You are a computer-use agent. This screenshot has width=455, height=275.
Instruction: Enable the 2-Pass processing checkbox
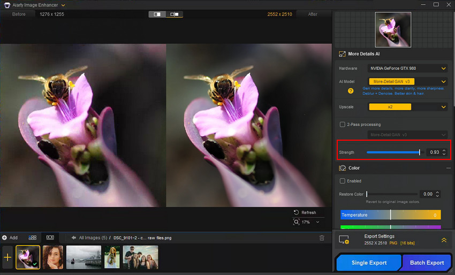(x=343, y=125)
